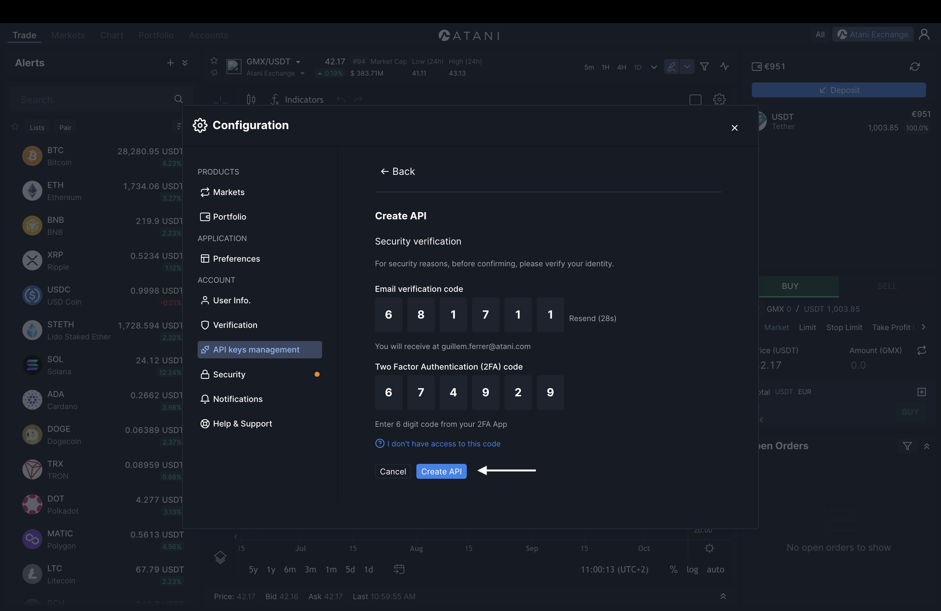Filter open orders funnel icon
941x611 pixels.
pyautogui.click(x=907, y=446)
